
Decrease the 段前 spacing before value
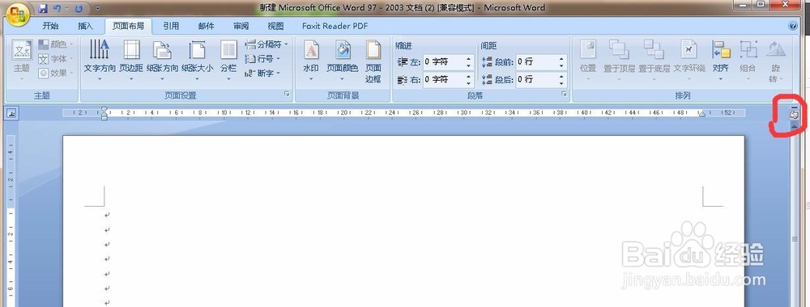[x=561, y=65]
